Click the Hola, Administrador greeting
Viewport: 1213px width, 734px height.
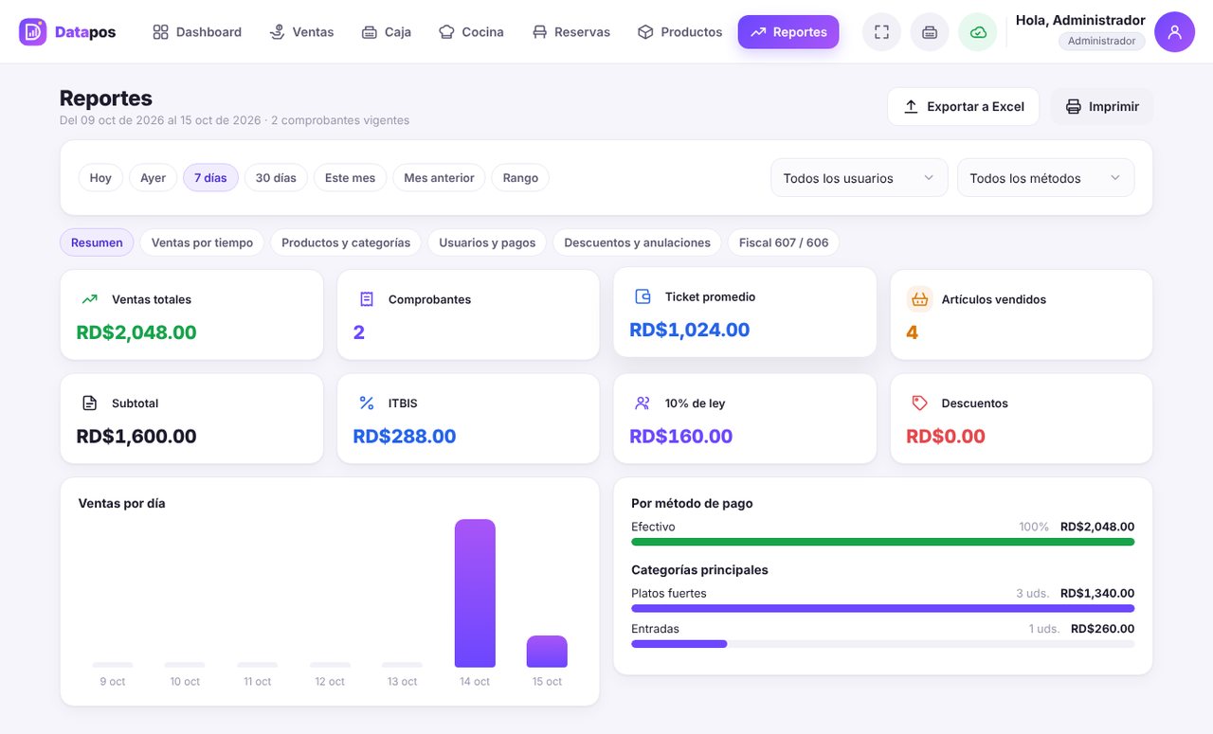(x=1080, y=20)
